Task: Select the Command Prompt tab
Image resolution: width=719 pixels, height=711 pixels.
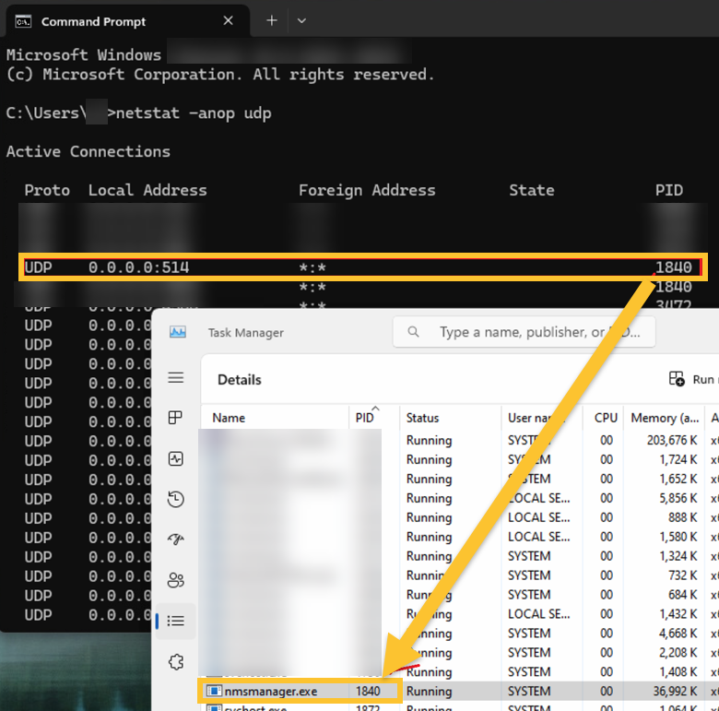Action: click(92, 21)
